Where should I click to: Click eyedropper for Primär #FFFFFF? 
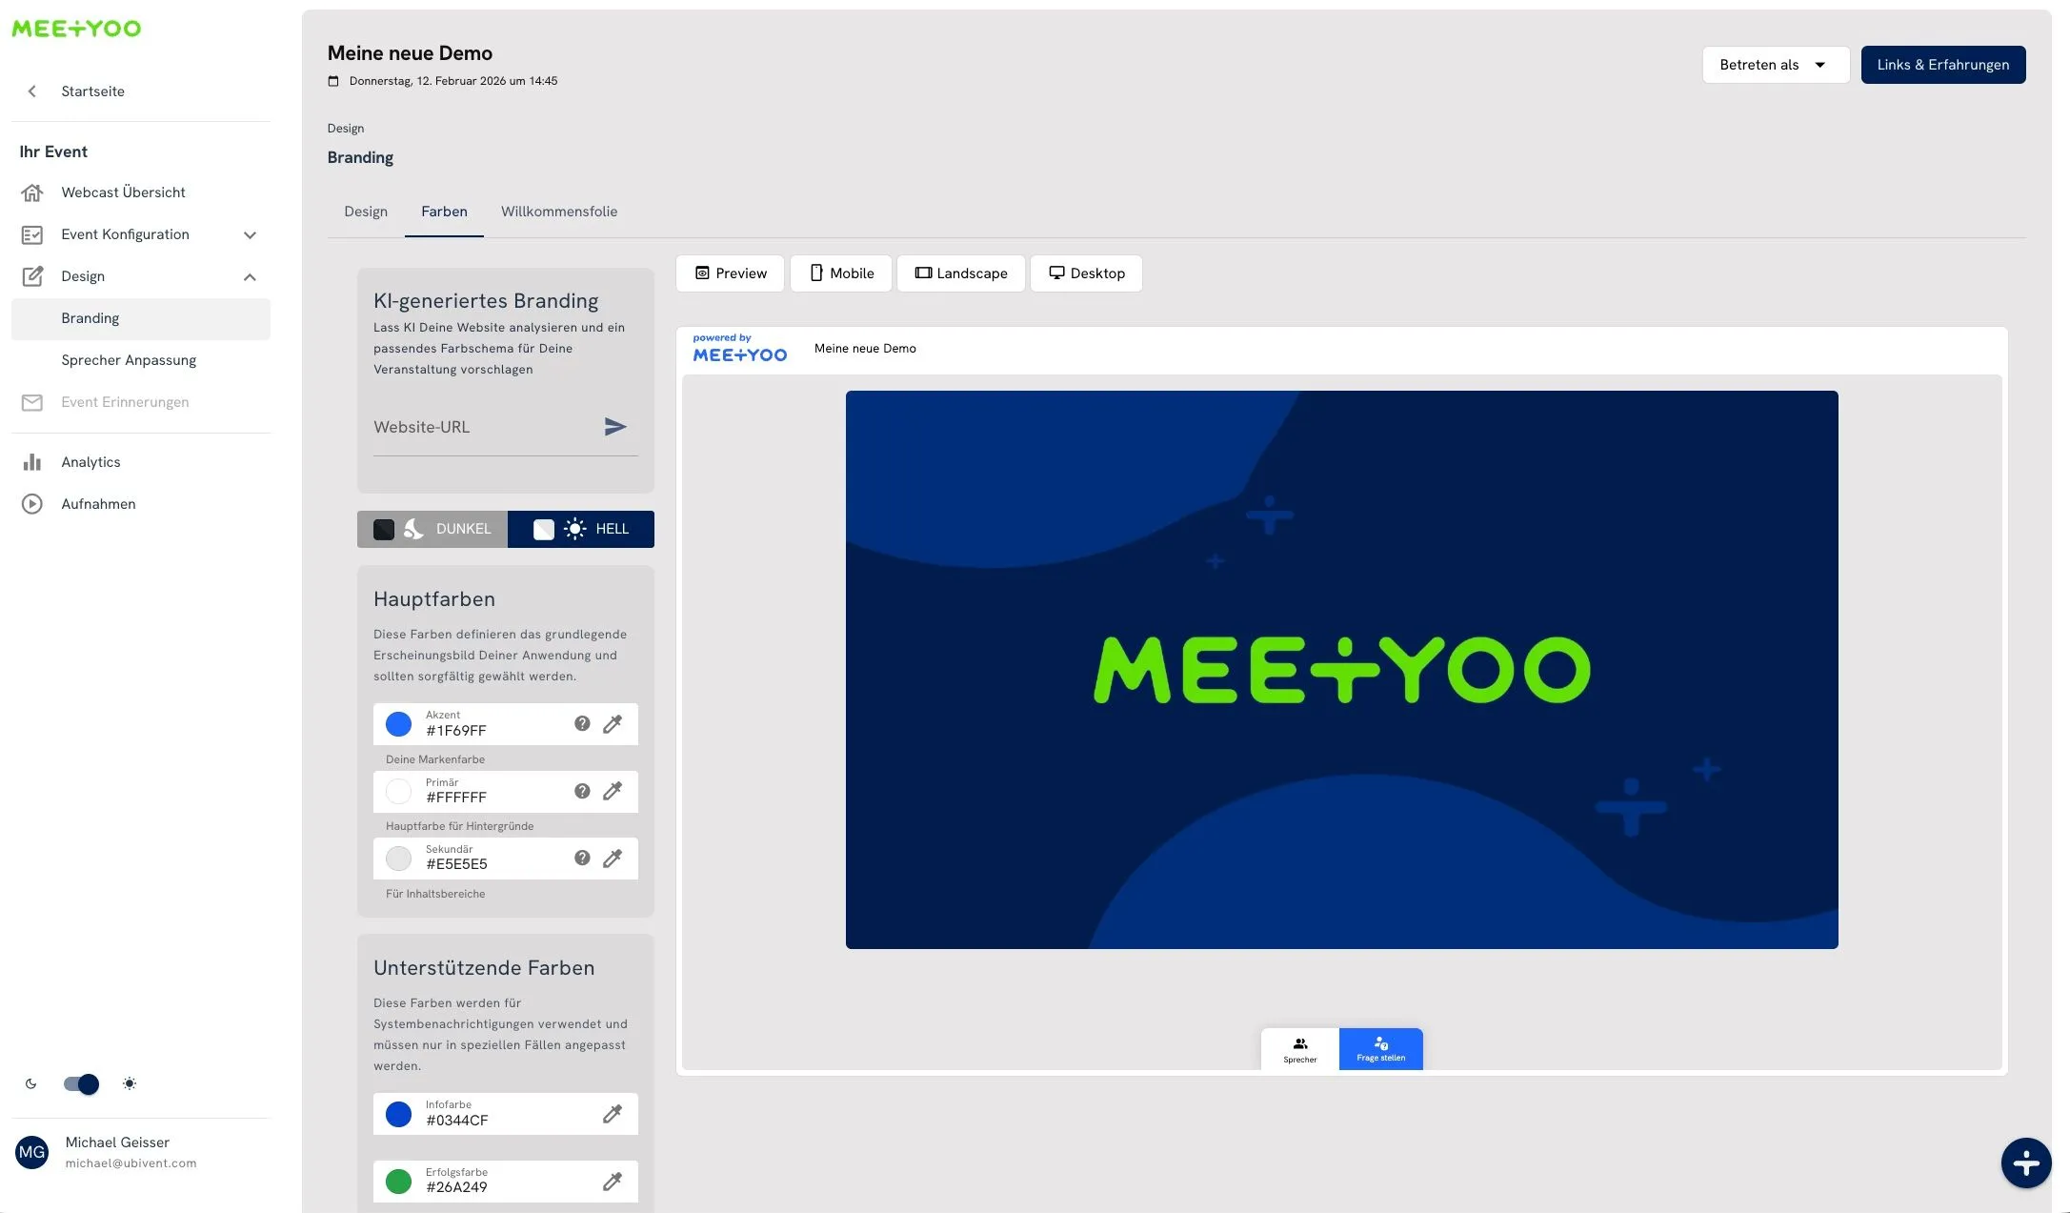(x=613, y=791)
